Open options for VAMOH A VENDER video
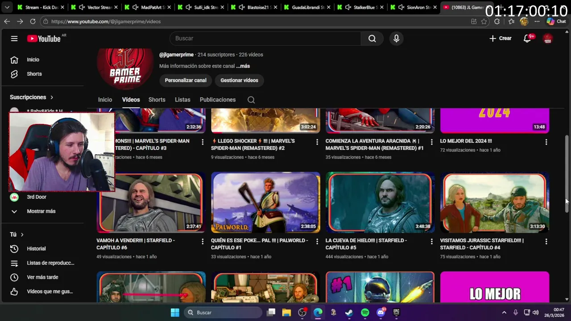The width and height of the screenshot is (571, 321). coord(203,241)
